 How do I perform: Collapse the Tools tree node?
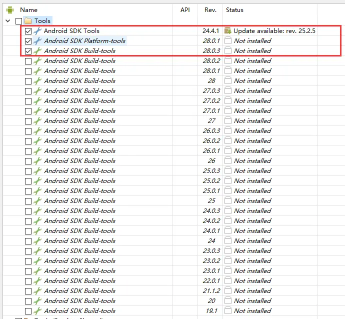pos(8,21)
